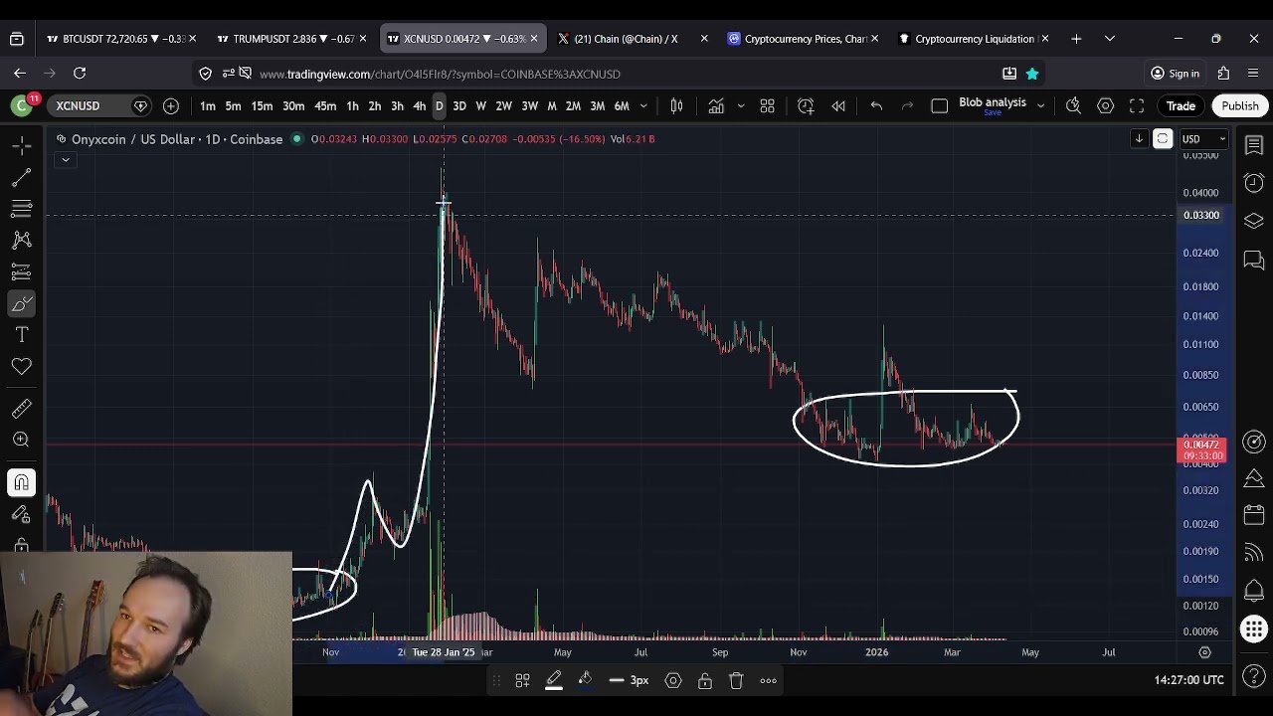
Task: Change the drawing line color pencil
Action: pos(554,681)
